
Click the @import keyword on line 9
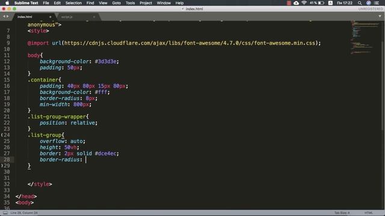38,43
